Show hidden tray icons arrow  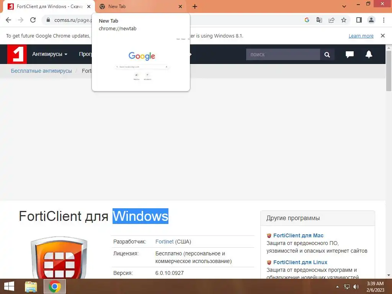[337, 286]
